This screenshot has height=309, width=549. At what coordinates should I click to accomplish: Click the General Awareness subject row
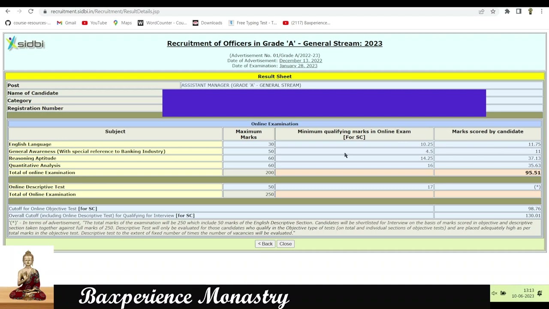click(274, 151)
